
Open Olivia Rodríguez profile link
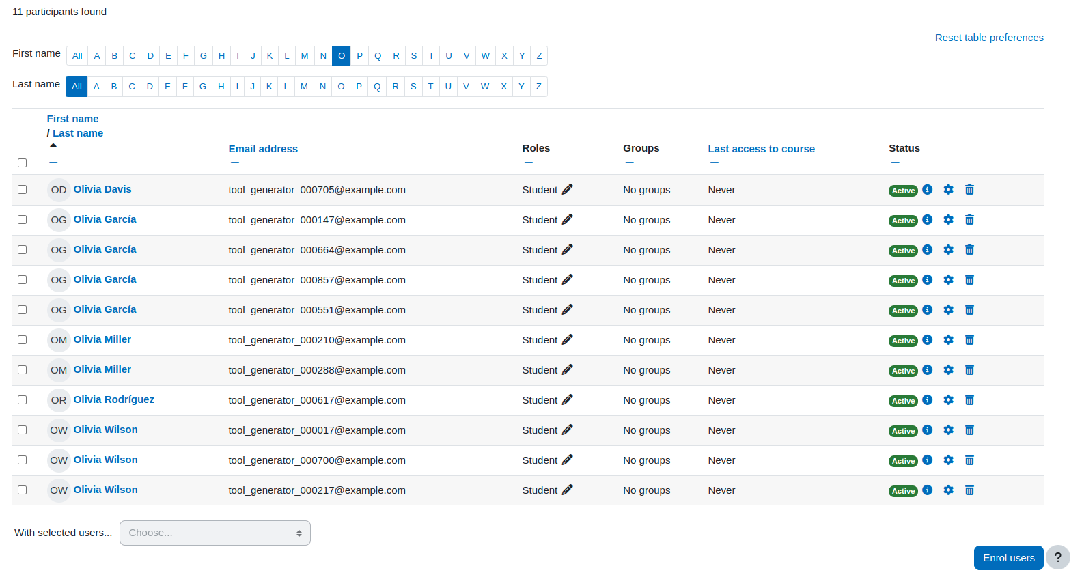pyautogui.click(x=114, y=399)
